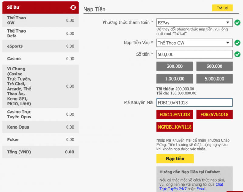Image resolution: width=243 pixels, height=192 pixels.
Task: Focus the Mã Khuyến Mãi input field
Action: point(194,103)
